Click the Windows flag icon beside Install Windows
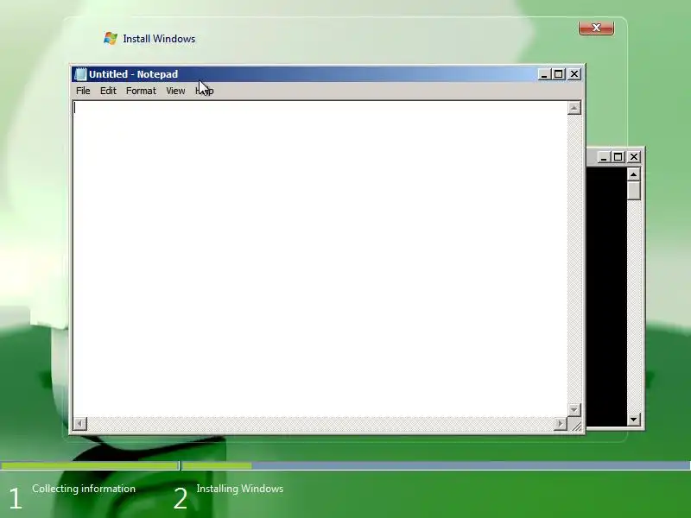Image resolution: width=691 pixels, height=518 pixels. 111,38
